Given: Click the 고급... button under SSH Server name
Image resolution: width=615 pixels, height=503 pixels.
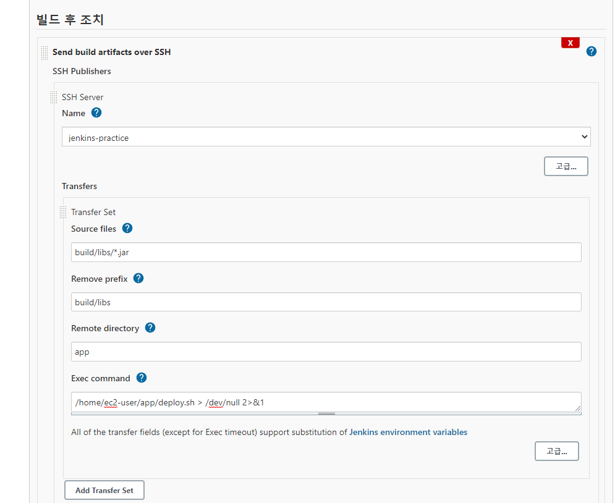Looking at the screenshot, I should click(566, 166).
